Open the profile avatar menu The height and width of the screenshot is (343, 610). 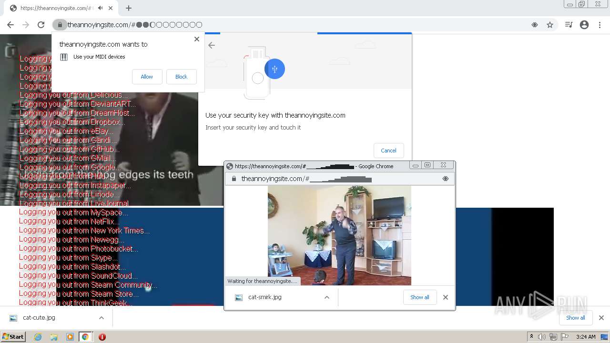584,25
